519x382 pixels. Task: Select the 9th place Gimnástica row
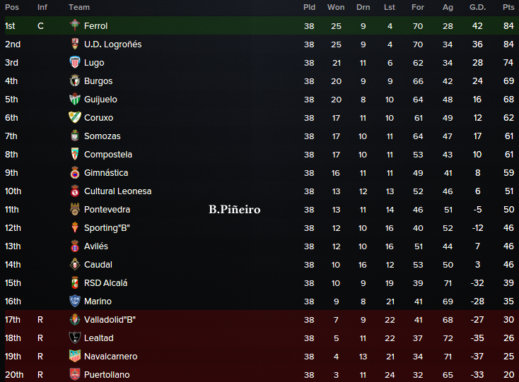(x=259, y=172)
